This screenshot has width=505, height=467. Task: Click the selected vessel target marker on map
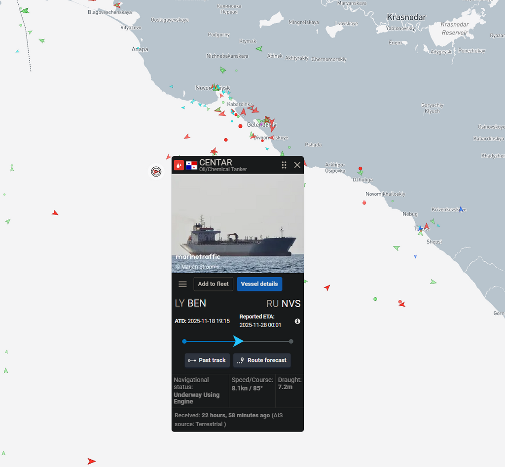coord(156,172)
